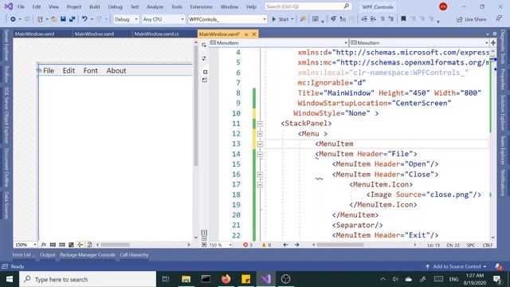Collapse the Close MenuItem on line 16

pos(260,175)
